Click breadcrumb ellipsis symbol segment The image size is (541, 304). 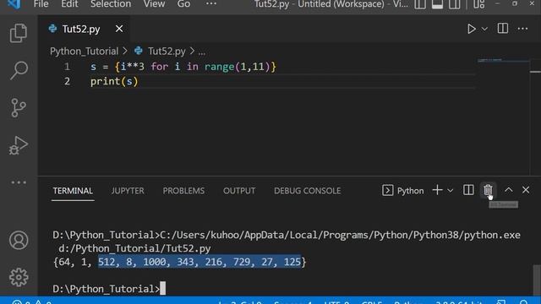[202, 52]
